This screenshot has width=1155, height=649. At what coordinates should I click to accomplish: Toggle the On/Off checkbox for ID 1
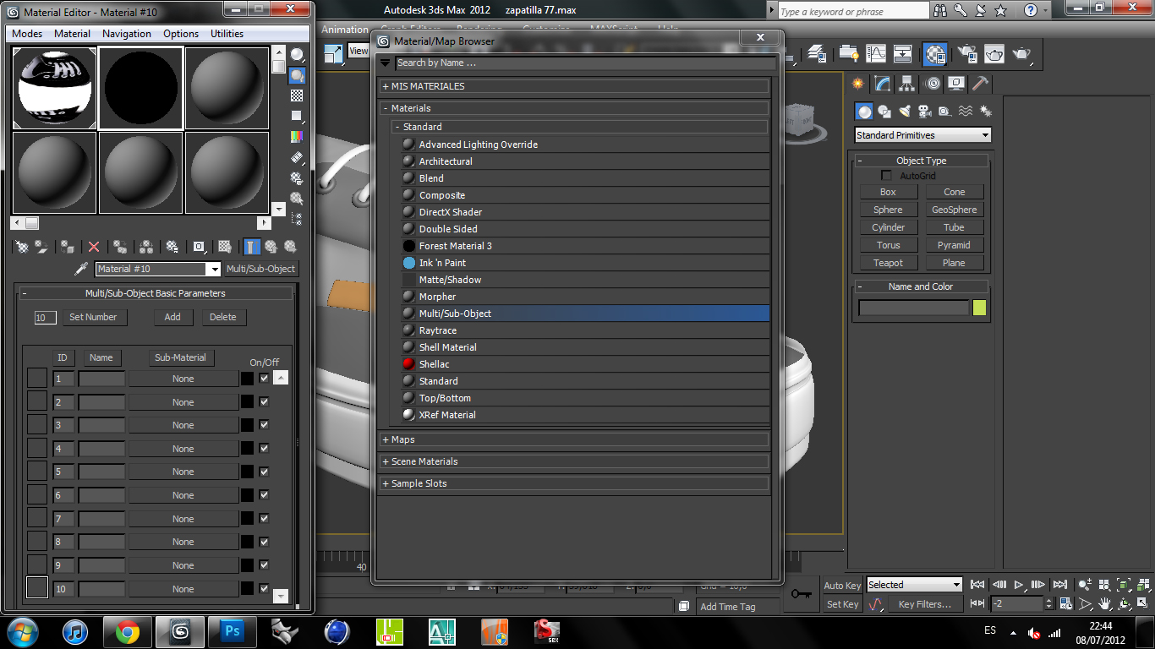(x=264, y=379)
